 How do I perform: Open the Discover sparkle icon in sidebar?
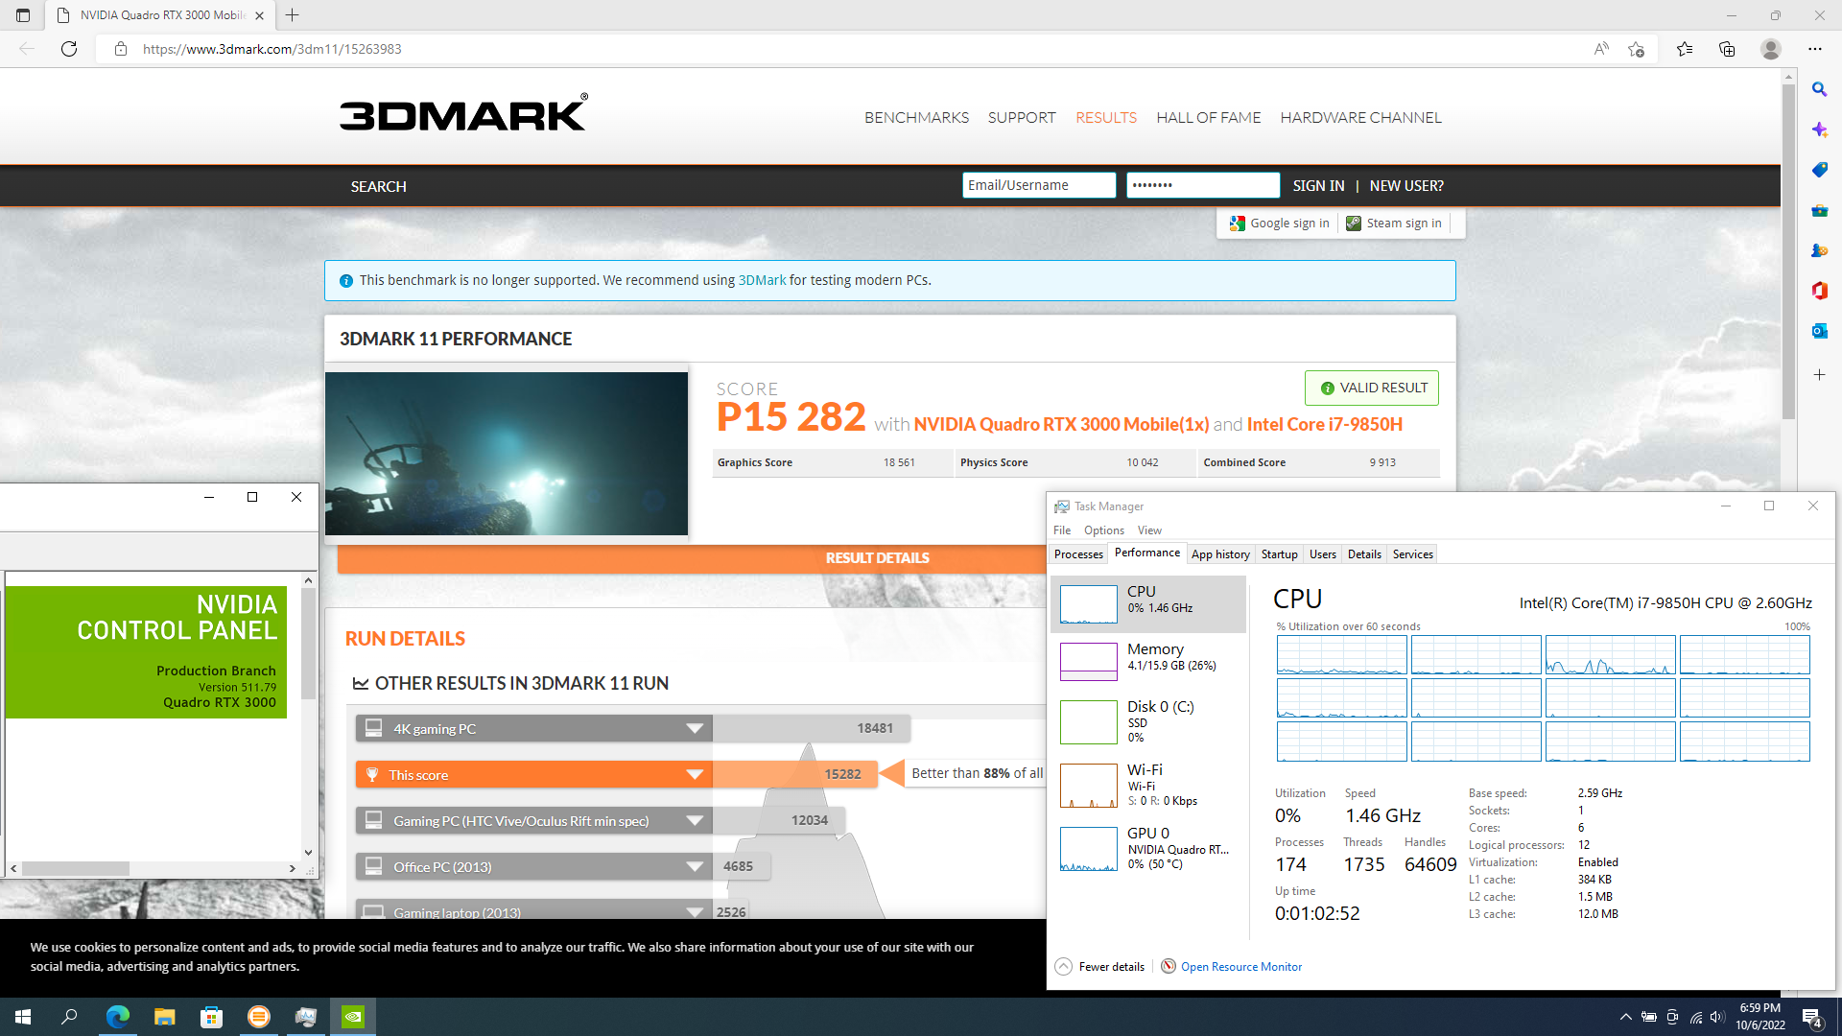coord(1819,129)
